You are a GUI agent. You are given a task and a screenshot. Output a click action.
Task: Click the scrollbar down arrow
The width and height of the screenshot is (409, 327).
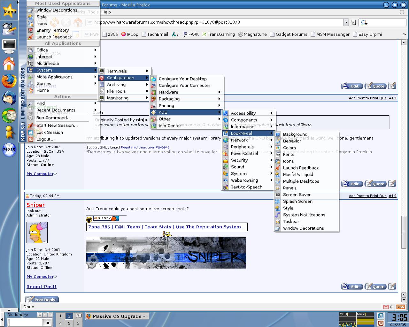(x=404, y=300)
